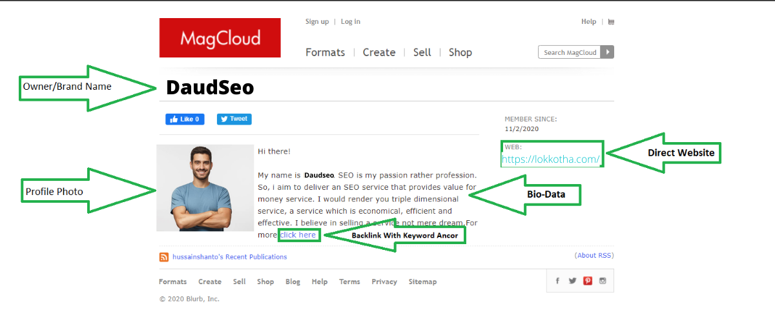Screen dimensions: 775x310
Task: Click the DaudSeo profile photo
Action: coord(205,188)
